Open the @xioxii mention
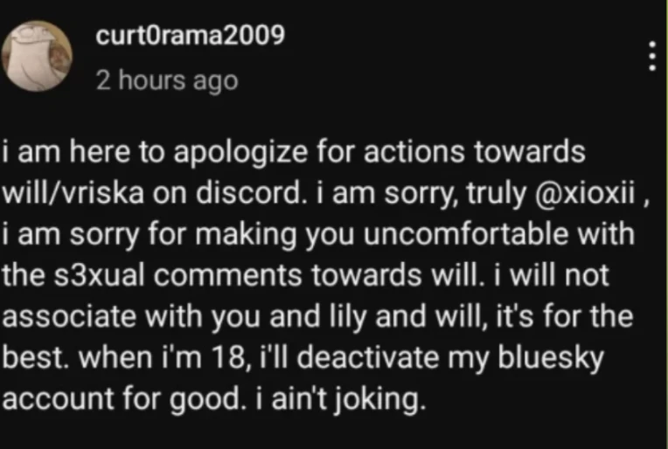Viewport: 668px width, 449px height. click(584, 193)
